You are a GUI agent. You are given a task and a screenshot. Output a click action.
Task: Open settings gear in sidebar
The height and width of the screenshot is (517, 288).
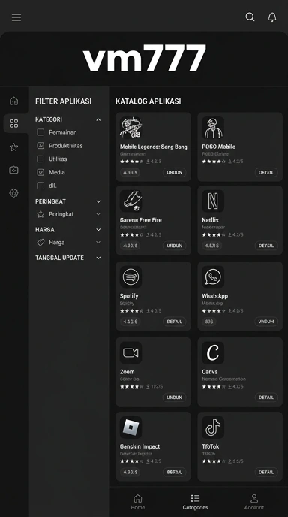point(13,193)
